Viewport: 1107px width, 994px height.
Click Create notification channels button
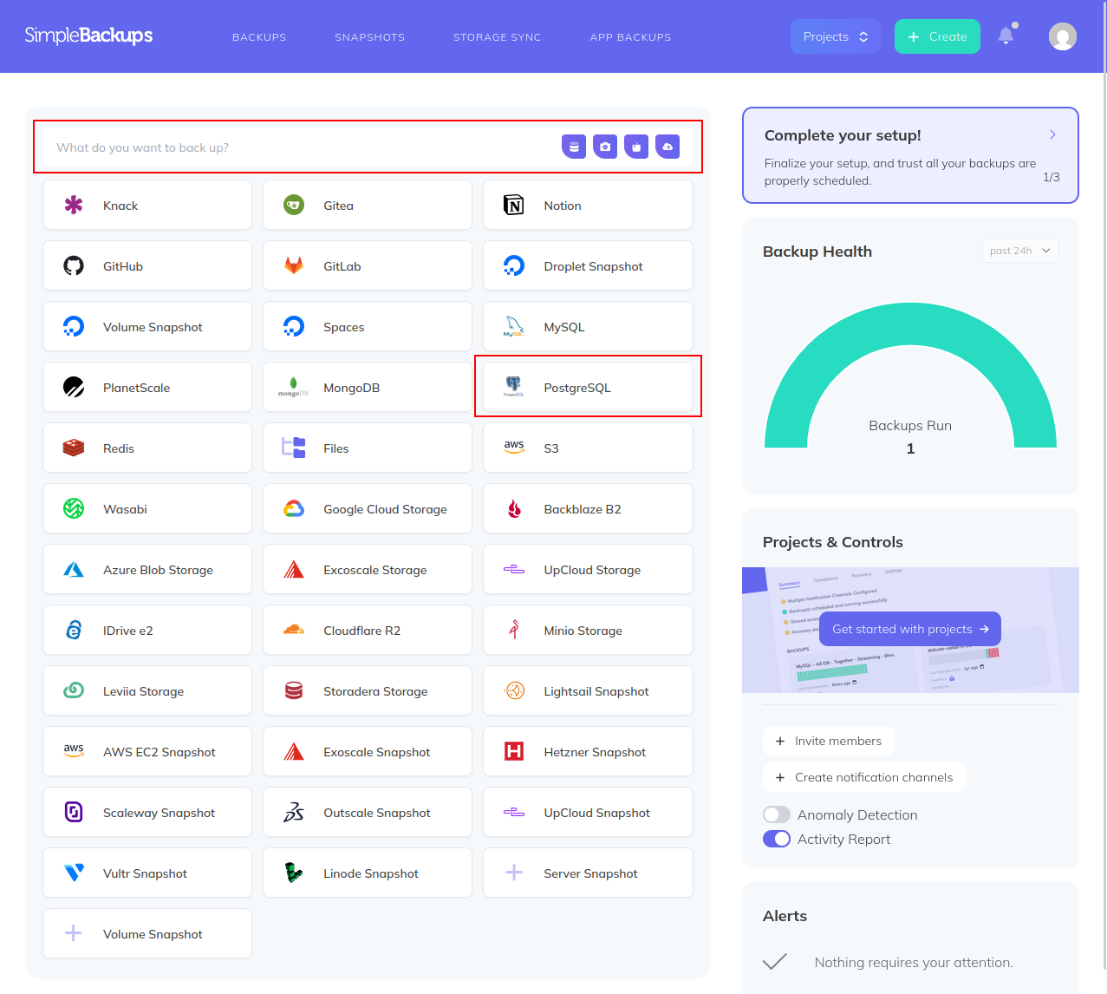click(x=864, y=777)
